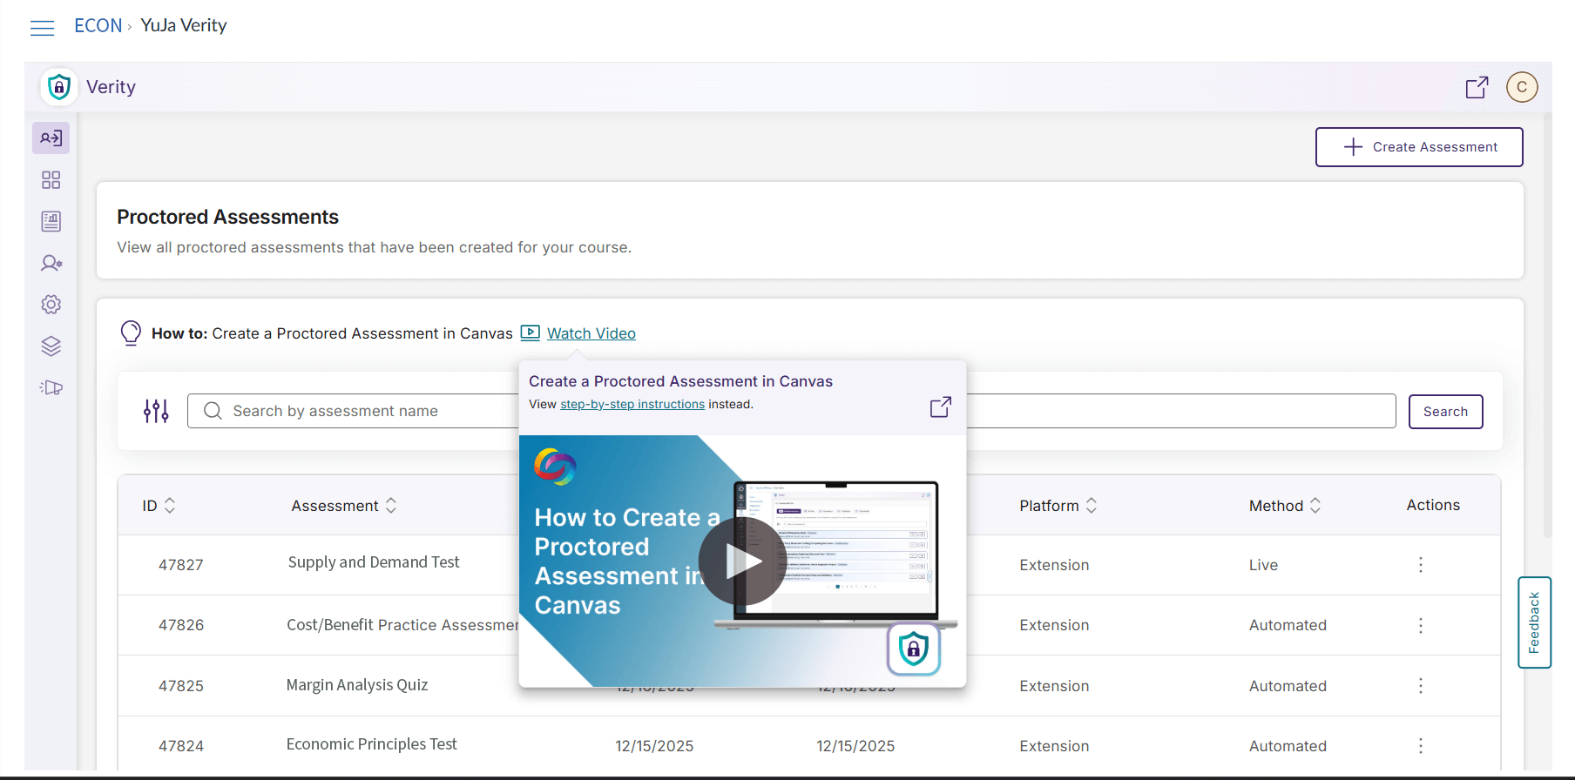Sort the table by Assessment column
Screen dimensions: 1575x780
pyautogui.click(x=391, y=506)
